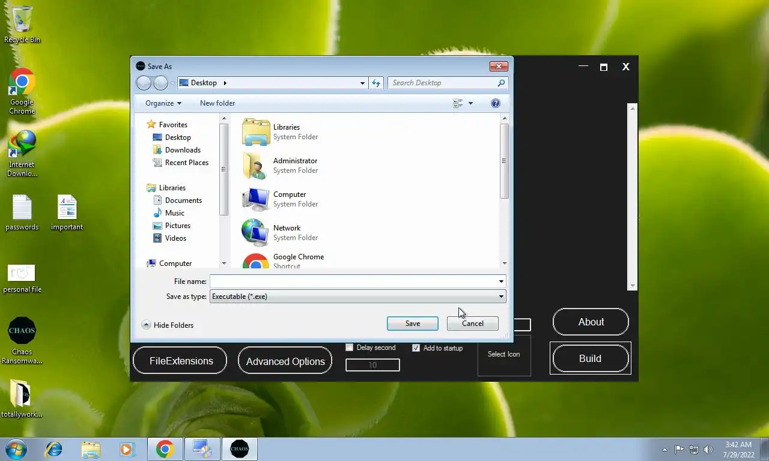
Task: Click the Back navigation button in dialog
Action: [x=144, y=83]
